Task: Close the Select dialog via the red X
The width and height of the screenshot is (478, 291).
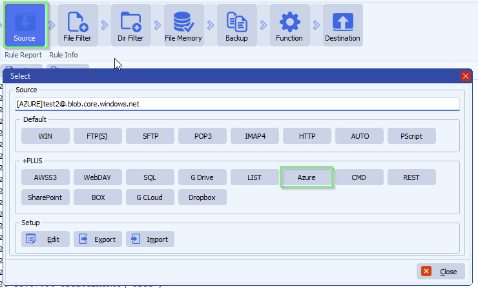Action: [466, 76]
